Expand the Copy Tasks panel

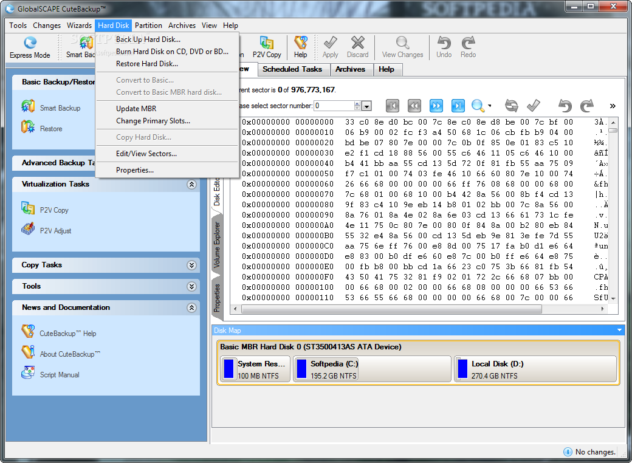pyautogui.click(x=191, y=265)
